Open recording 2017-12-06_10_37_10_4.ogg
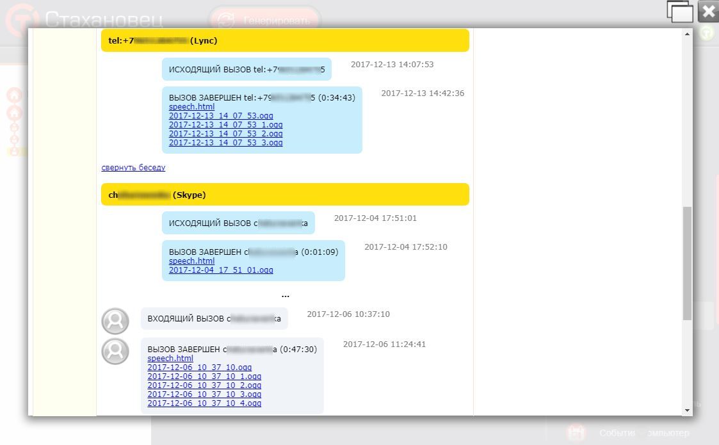The image size is (719, 445). [x=204, y=403]
